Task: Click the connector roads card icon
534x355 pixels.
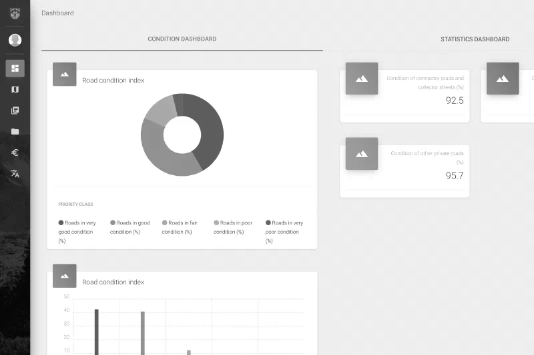Action: click(x=362, y=79)
